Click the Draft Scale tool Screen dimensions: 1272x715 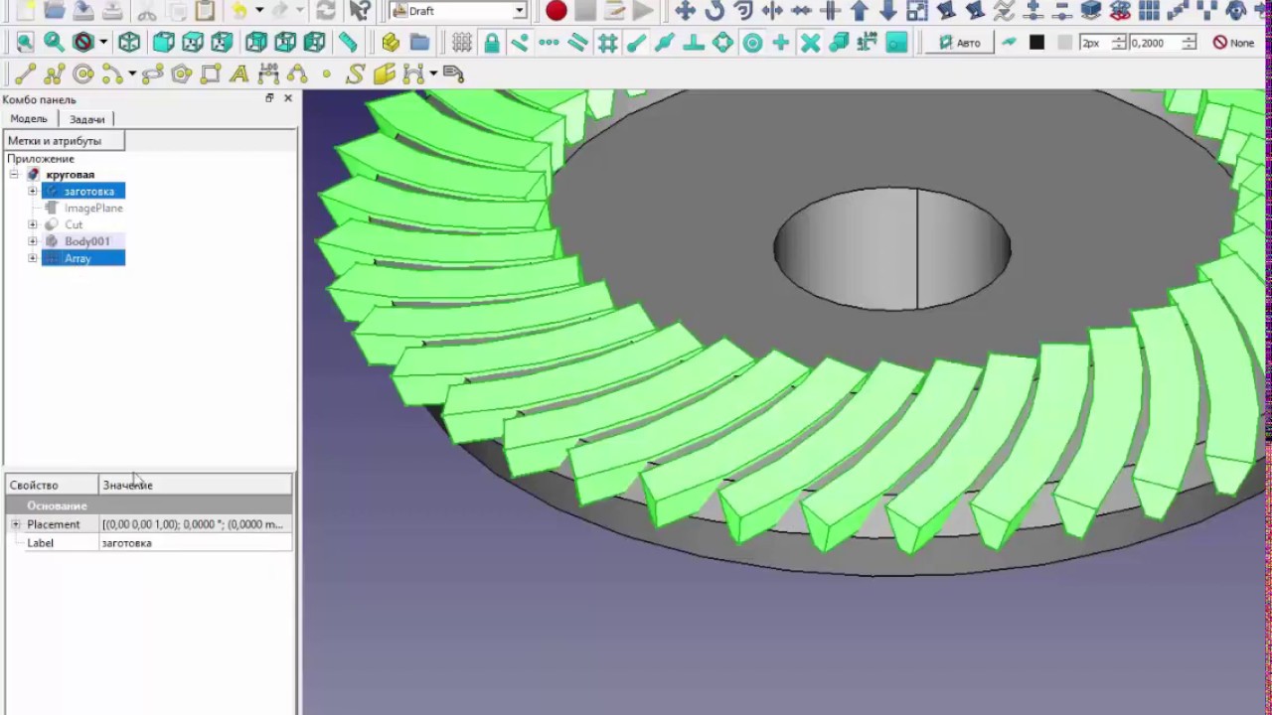click(x=917, y=11)
